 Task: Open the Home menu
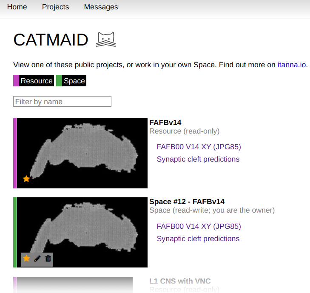[x=17, y=7]
